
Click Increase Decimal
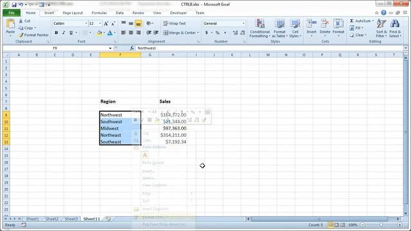point(235,33)
